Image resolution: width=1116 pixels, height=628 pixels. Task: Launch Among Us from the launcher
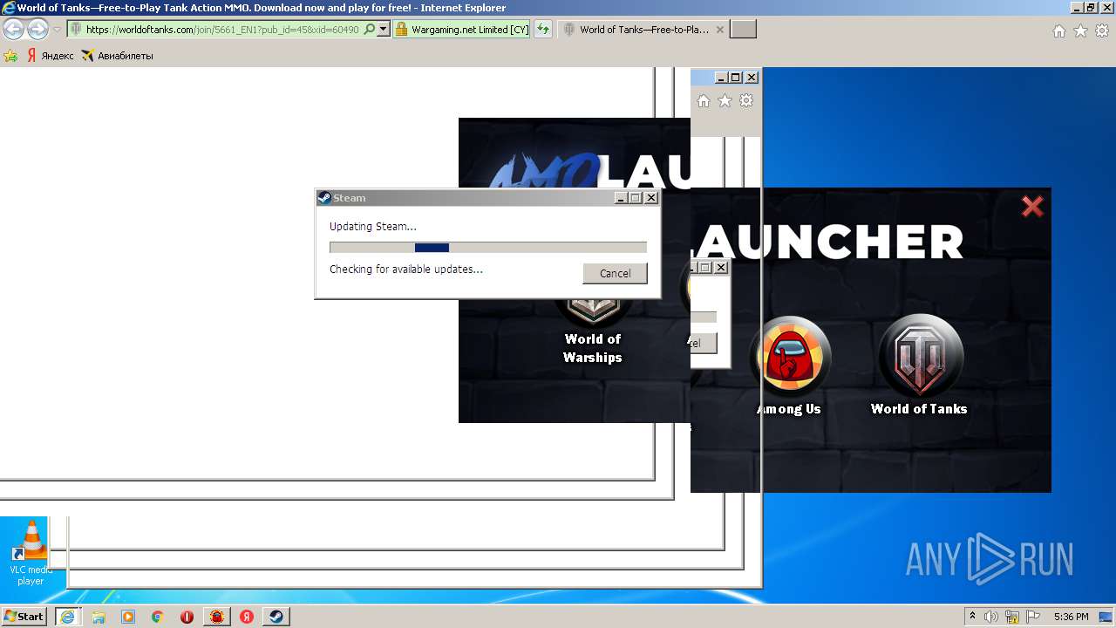[x=790, y=358]
